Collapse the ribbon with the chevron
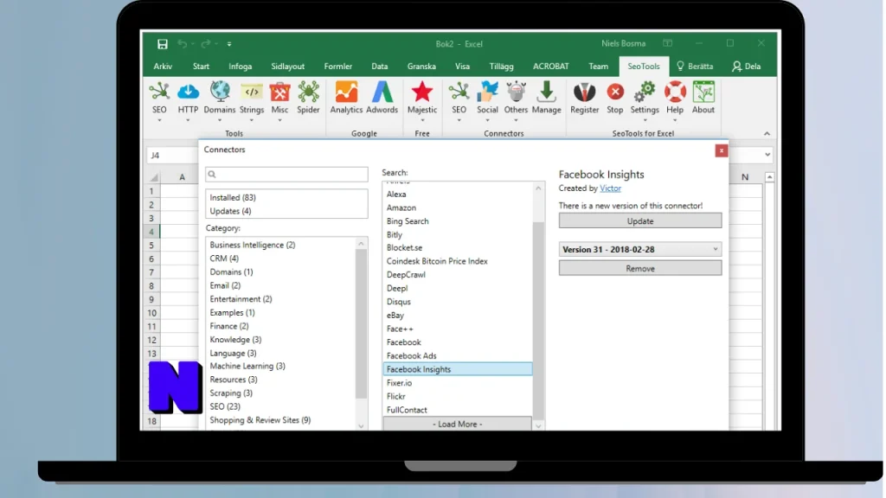Image resolution: width=886 pixels, height=498 pixels. 767,133
